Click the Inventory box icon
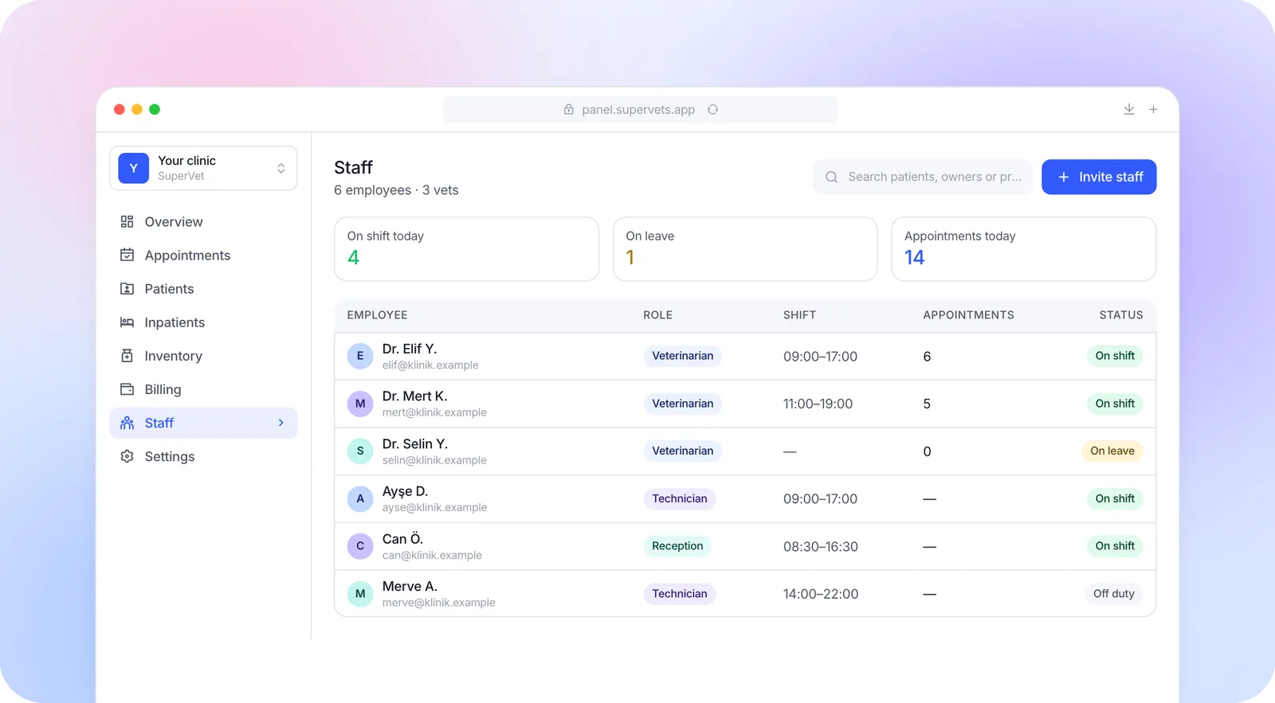The width and height of the screenshot is (1275, 703). (127, 355)
